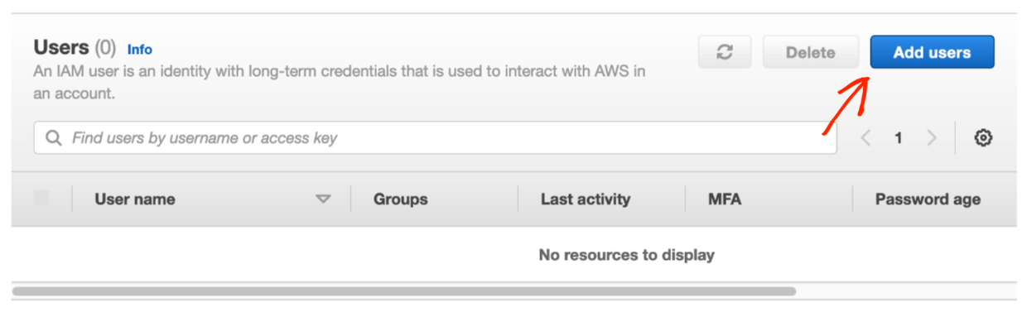Image resolution: width=1027 pixels, height=331 pixels.
Task: Open table preferences gear icon
Action: 983,138
